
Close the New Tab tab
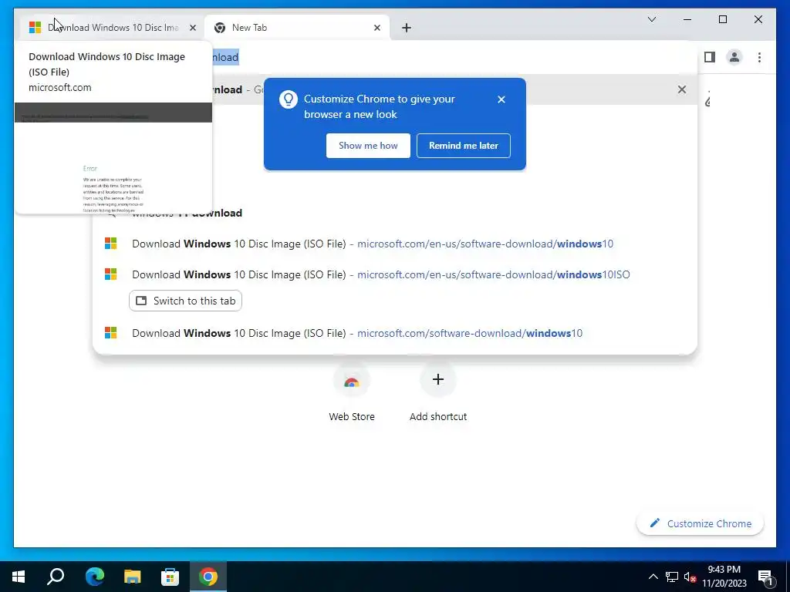(376, 28)
